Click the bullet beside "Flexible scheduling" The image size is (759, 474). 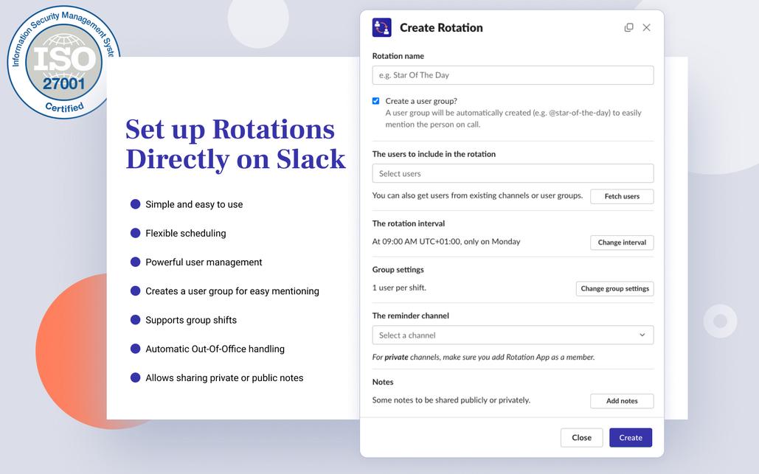coord(135,232)
